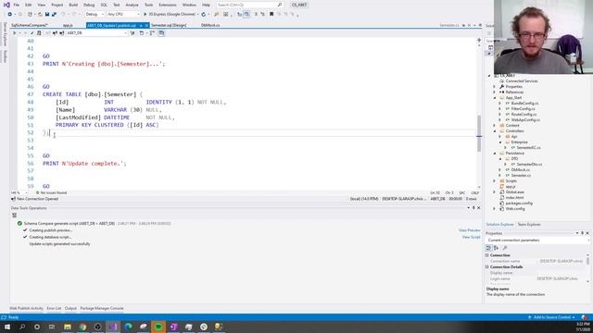This screenshot has height=333, width=593.
Task: Open the Debug menu
Action: pos(89,5)
